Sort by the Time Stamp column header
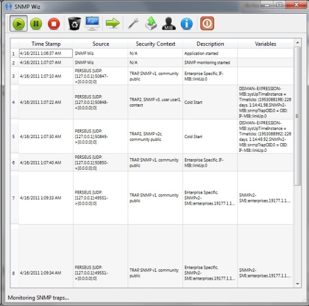The width and height of the screenshot is (309, 306). click(x=46, y=44)
